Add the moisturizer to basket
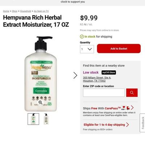This screenshot has height=145, width=145. [x=119, y=49]
